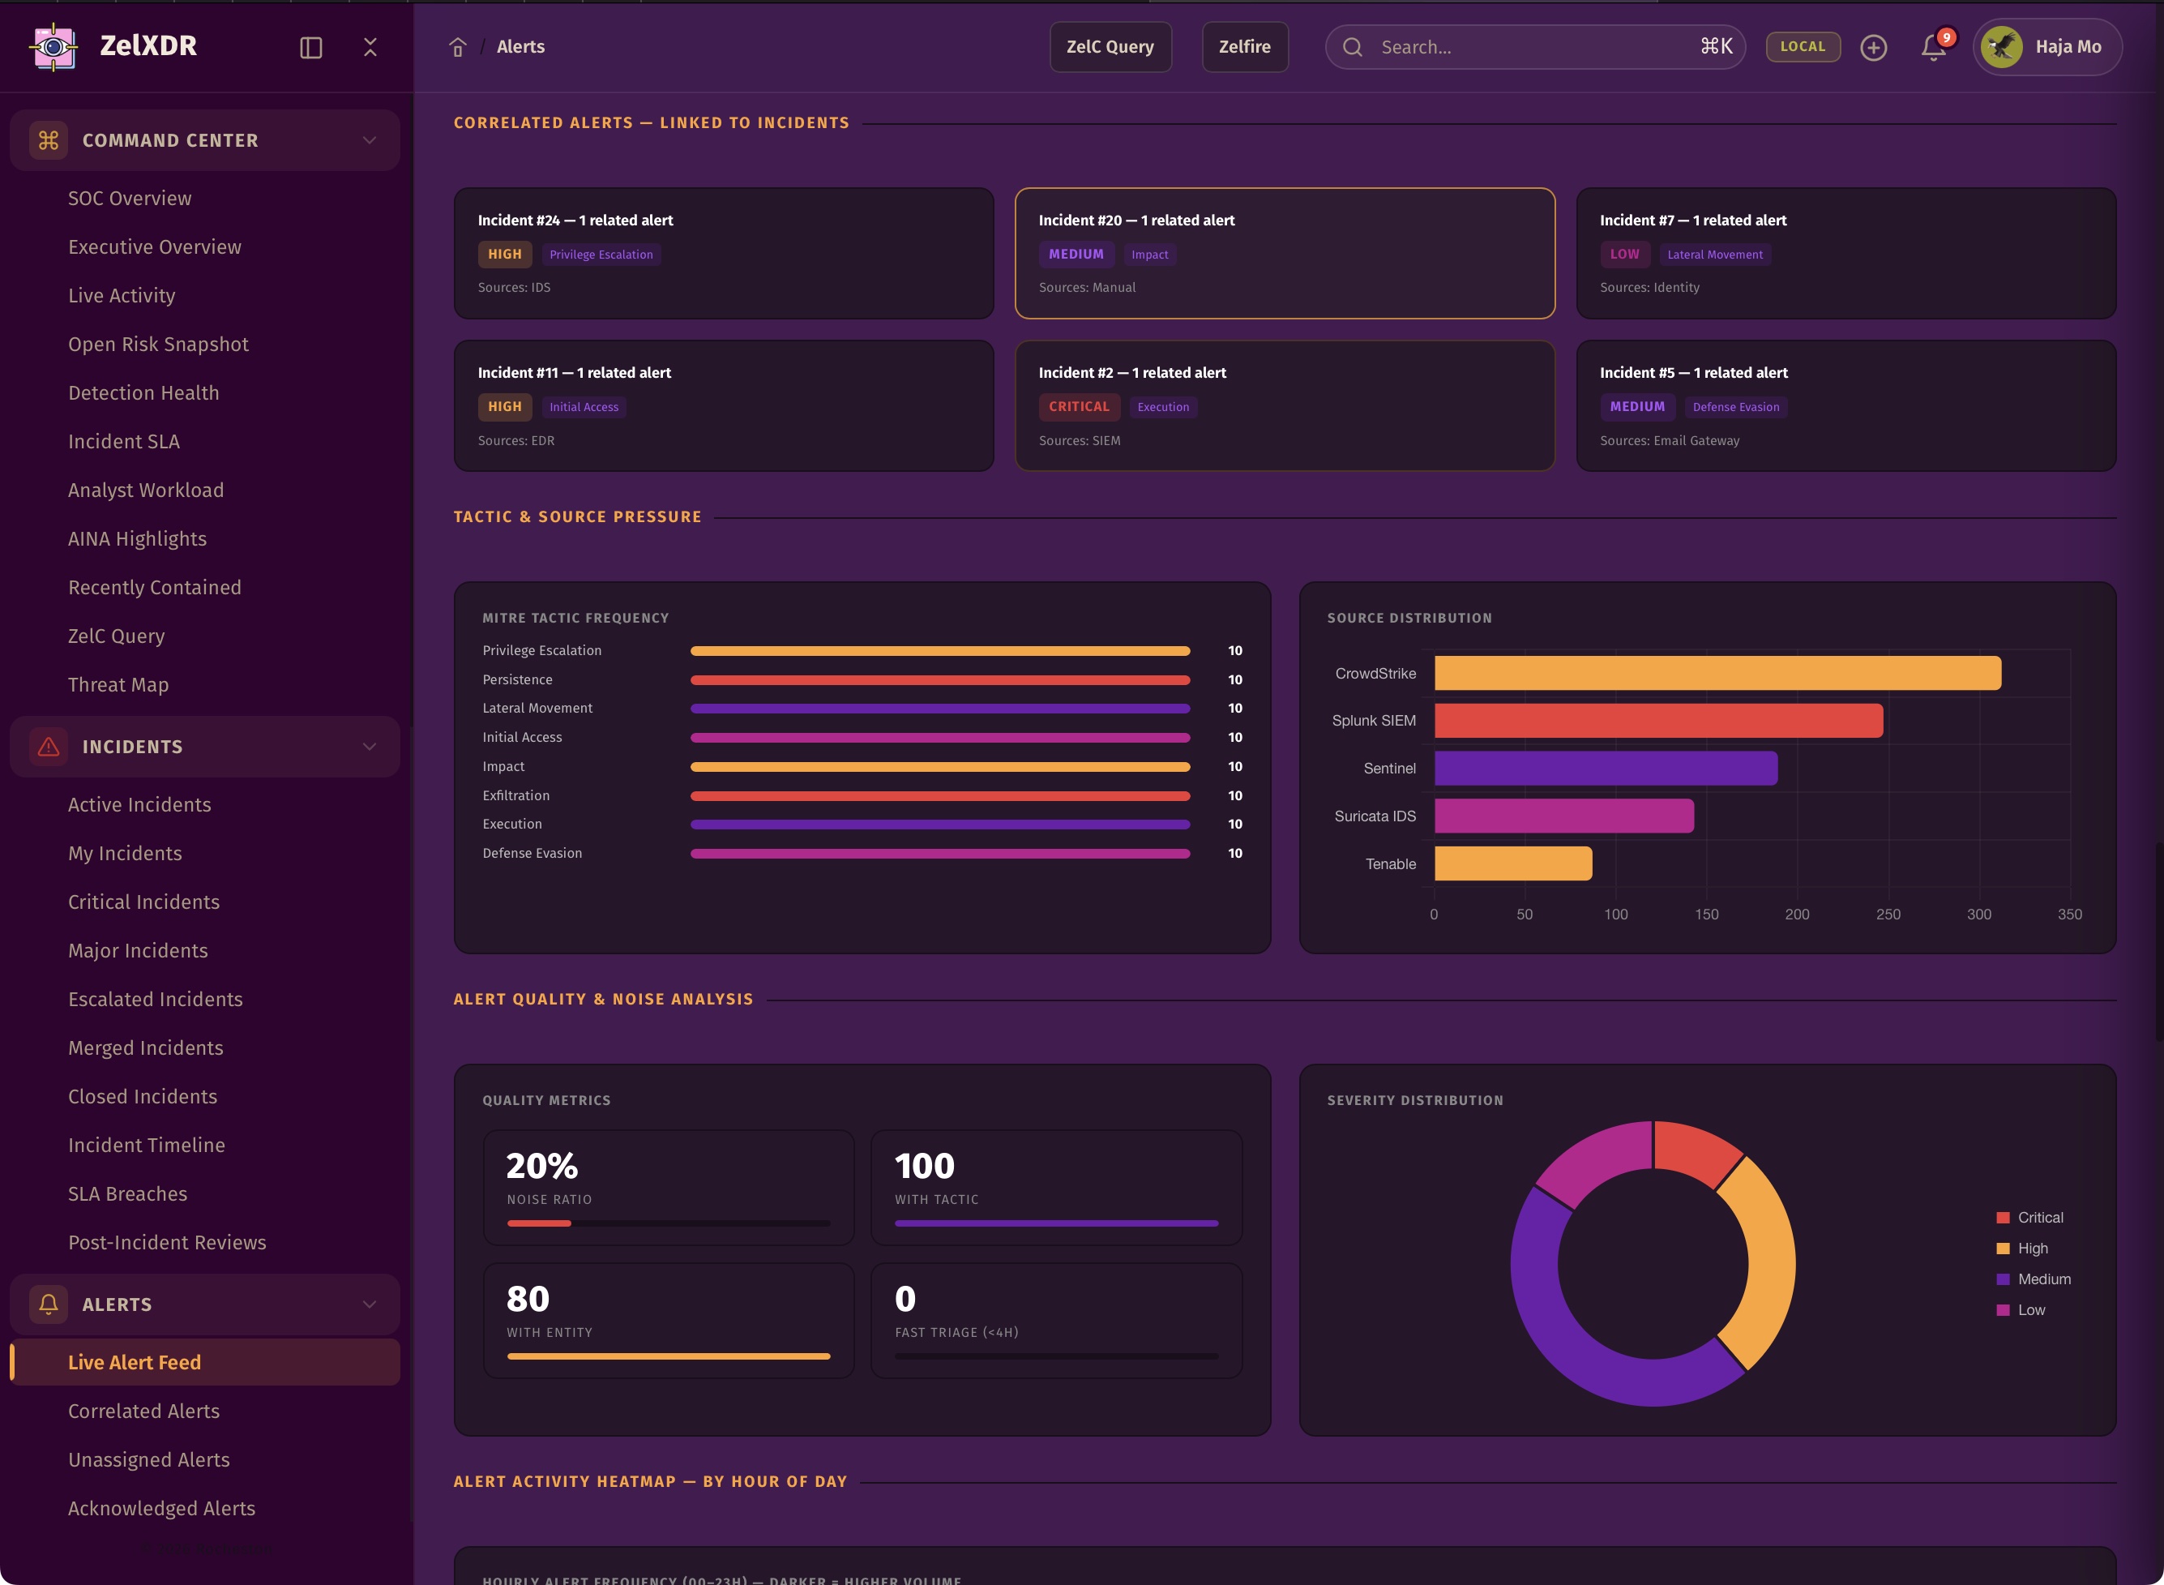Toggle the sidebar panel layout icon
The height and width of the screenshot is (1585, 2164).
tap(310, 47)
